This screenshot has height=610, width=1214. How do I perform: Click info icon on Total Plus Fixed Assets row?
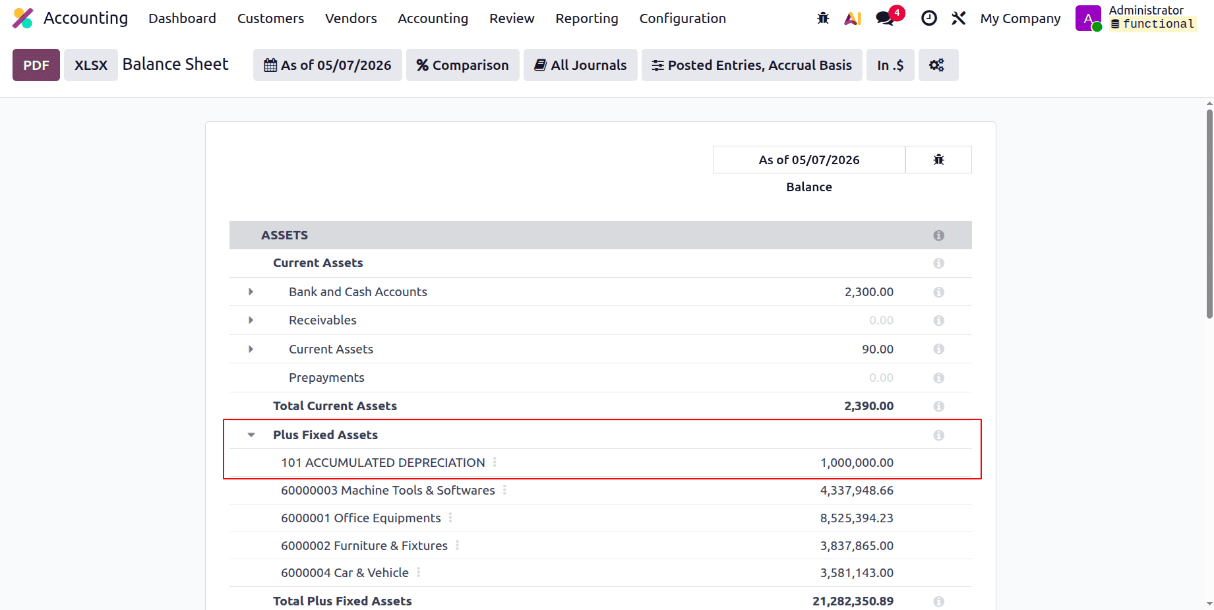[938, 601]
